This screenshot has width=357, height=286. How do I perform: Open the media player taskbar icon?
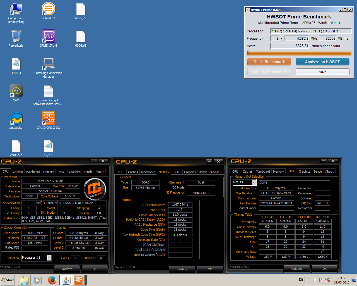(38, 280)
